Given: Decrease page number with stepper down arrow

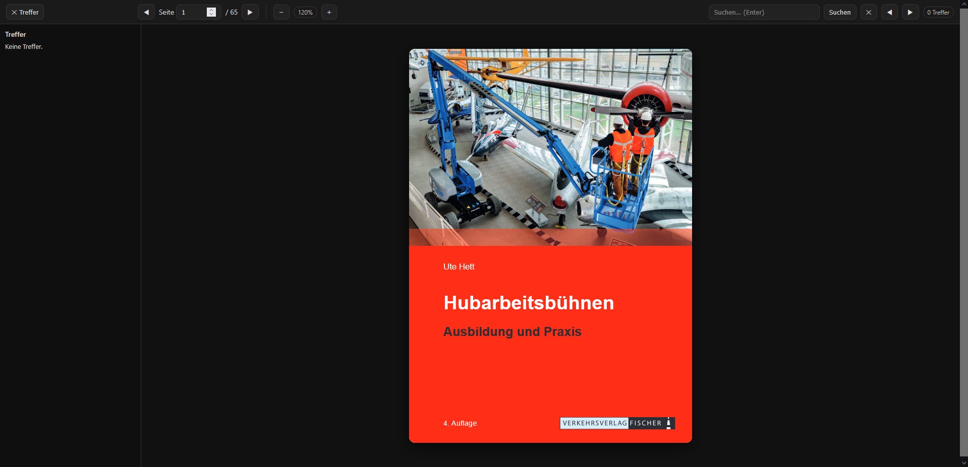Looking at the screenshot, I should 211,15.
